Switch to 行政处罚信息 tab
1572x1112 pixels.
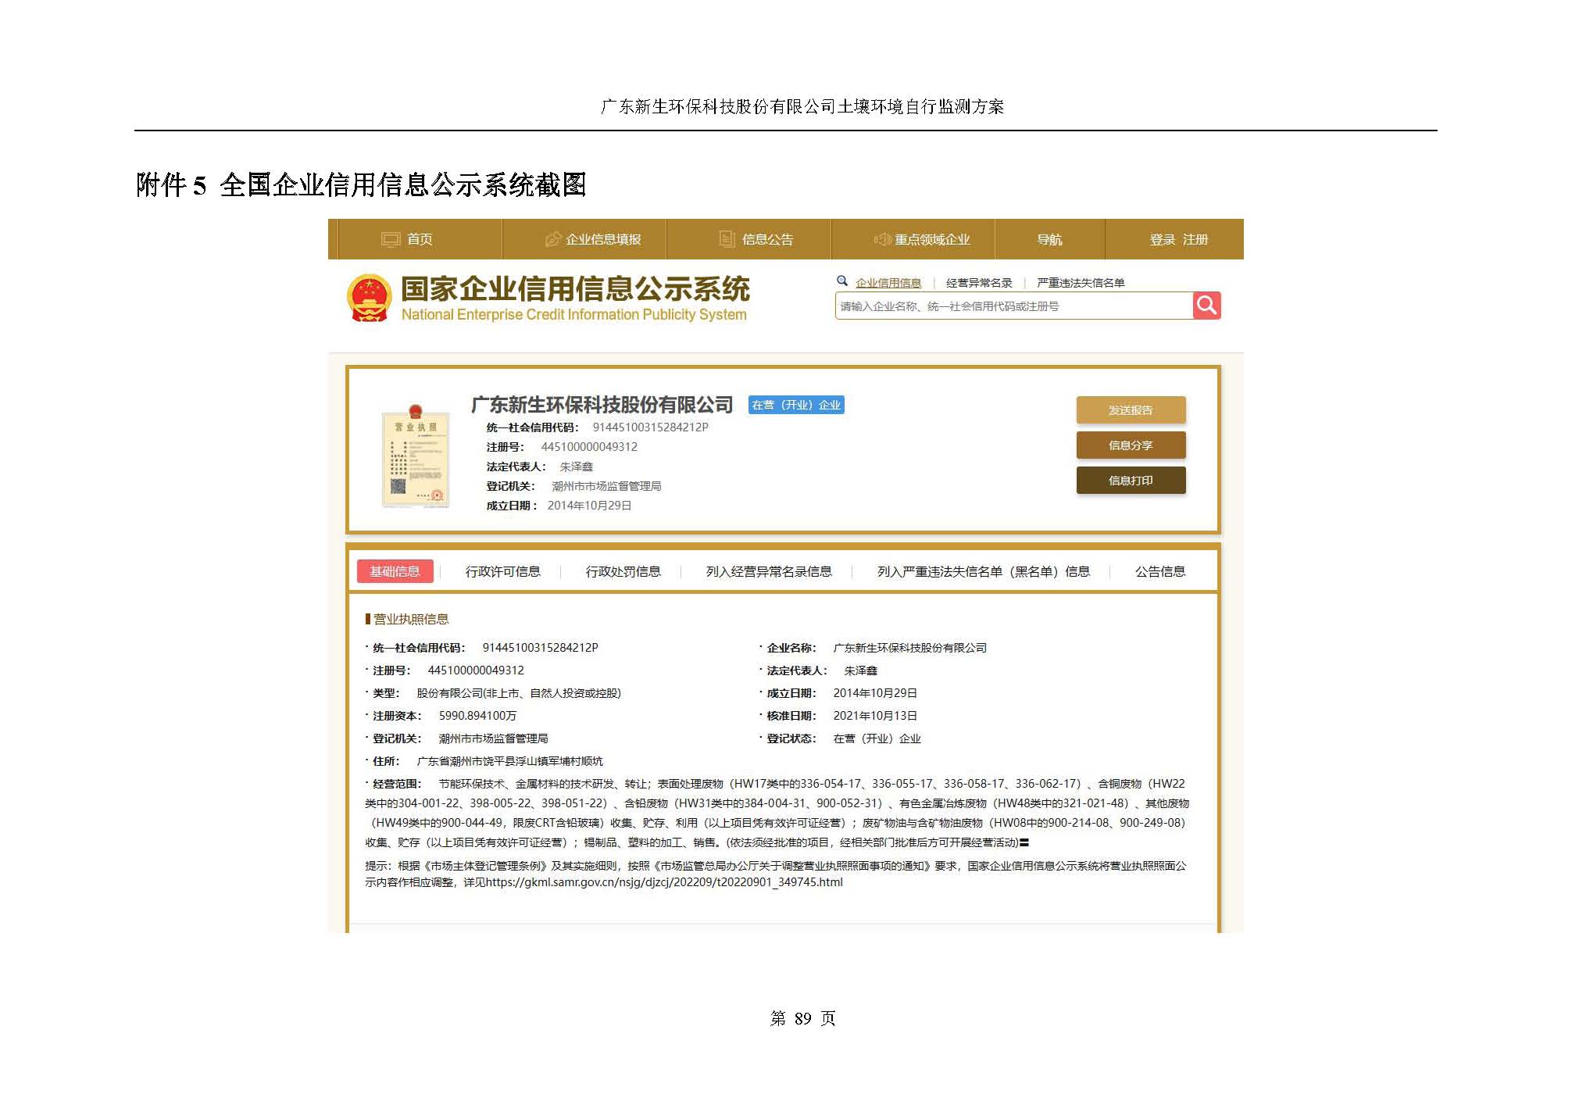[623, 571]
